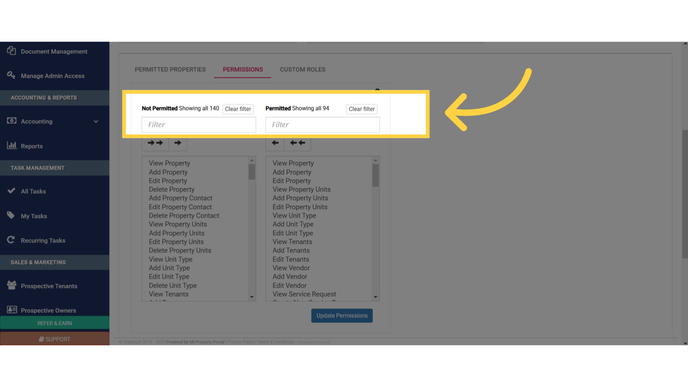Click the All Tasks checkmark icon
The width and height of the screenshot is (688, 387).
11,191
